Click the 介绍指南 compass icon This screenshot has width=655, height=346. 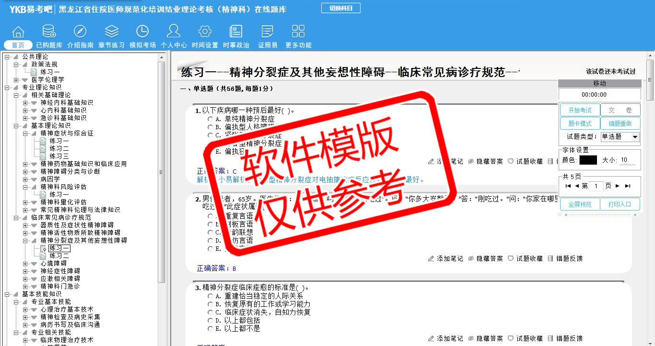pos(80,32)
